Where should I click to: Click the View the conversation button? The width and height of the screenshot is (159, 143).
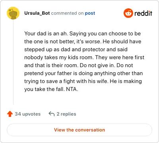(79, 130)
